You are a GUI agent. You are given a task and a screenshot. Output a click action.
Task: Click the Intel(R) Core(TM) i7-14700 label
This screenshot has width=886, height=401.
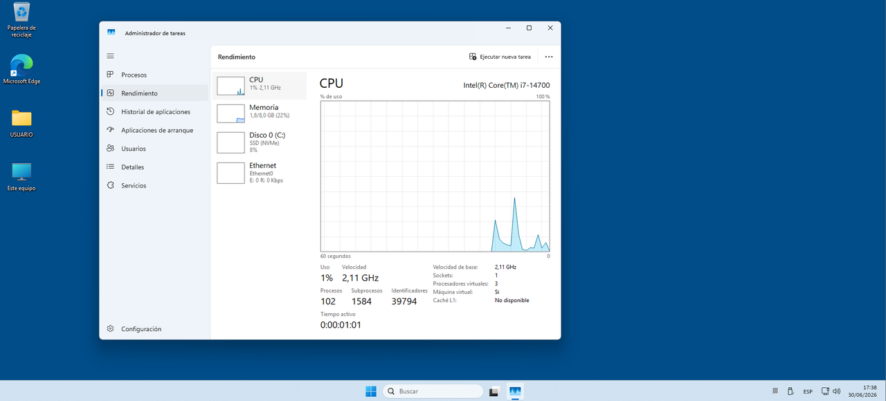pyautogui.click(x=507, y=85)
